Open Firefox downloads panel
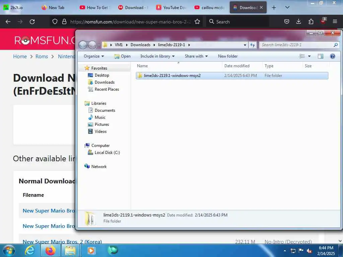The height and width of the screenshot is (257, 343). point(298,22)
